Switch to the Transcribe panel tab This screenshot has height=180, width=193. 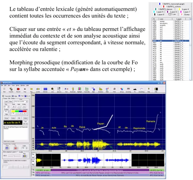tap(6, 96)
